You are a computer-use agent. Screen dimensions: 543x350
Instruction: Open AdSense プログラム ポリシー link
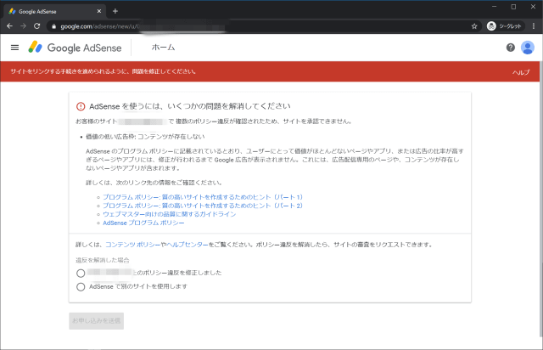coord(143,223)
